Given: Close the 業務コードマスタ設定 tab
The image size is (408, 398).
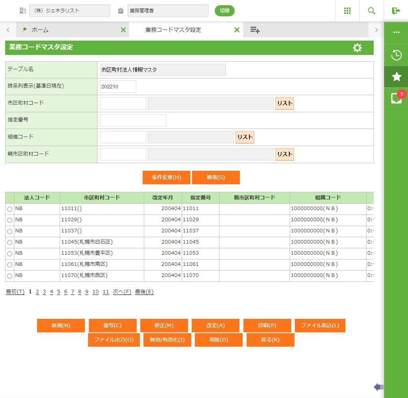Looking at the screenshot, I should pos(237,30).
